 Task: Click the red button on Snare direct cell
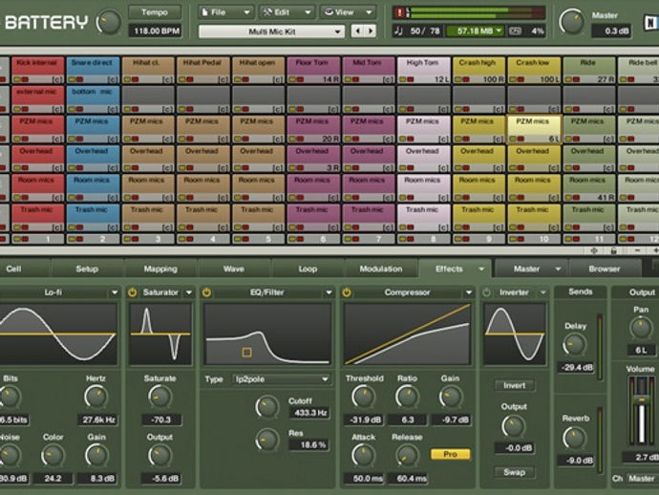(x=80, y=79)
